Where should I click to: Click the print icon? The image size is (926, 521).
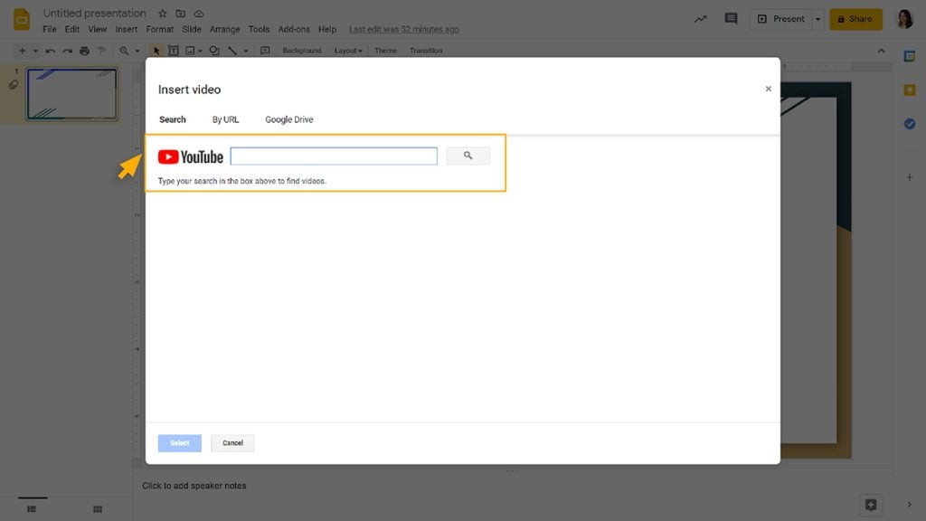point(84,51)
